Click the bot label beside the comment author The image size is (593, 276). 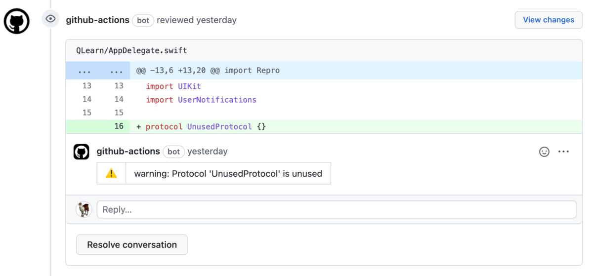tap(173, 152)
